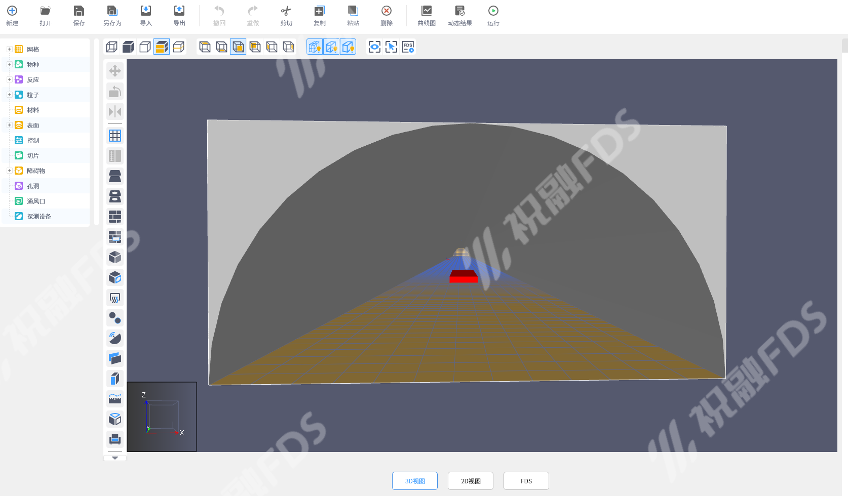Click the armchair furniture icon
This screenshot has height=496, width=848.
[x=115, y=439]
